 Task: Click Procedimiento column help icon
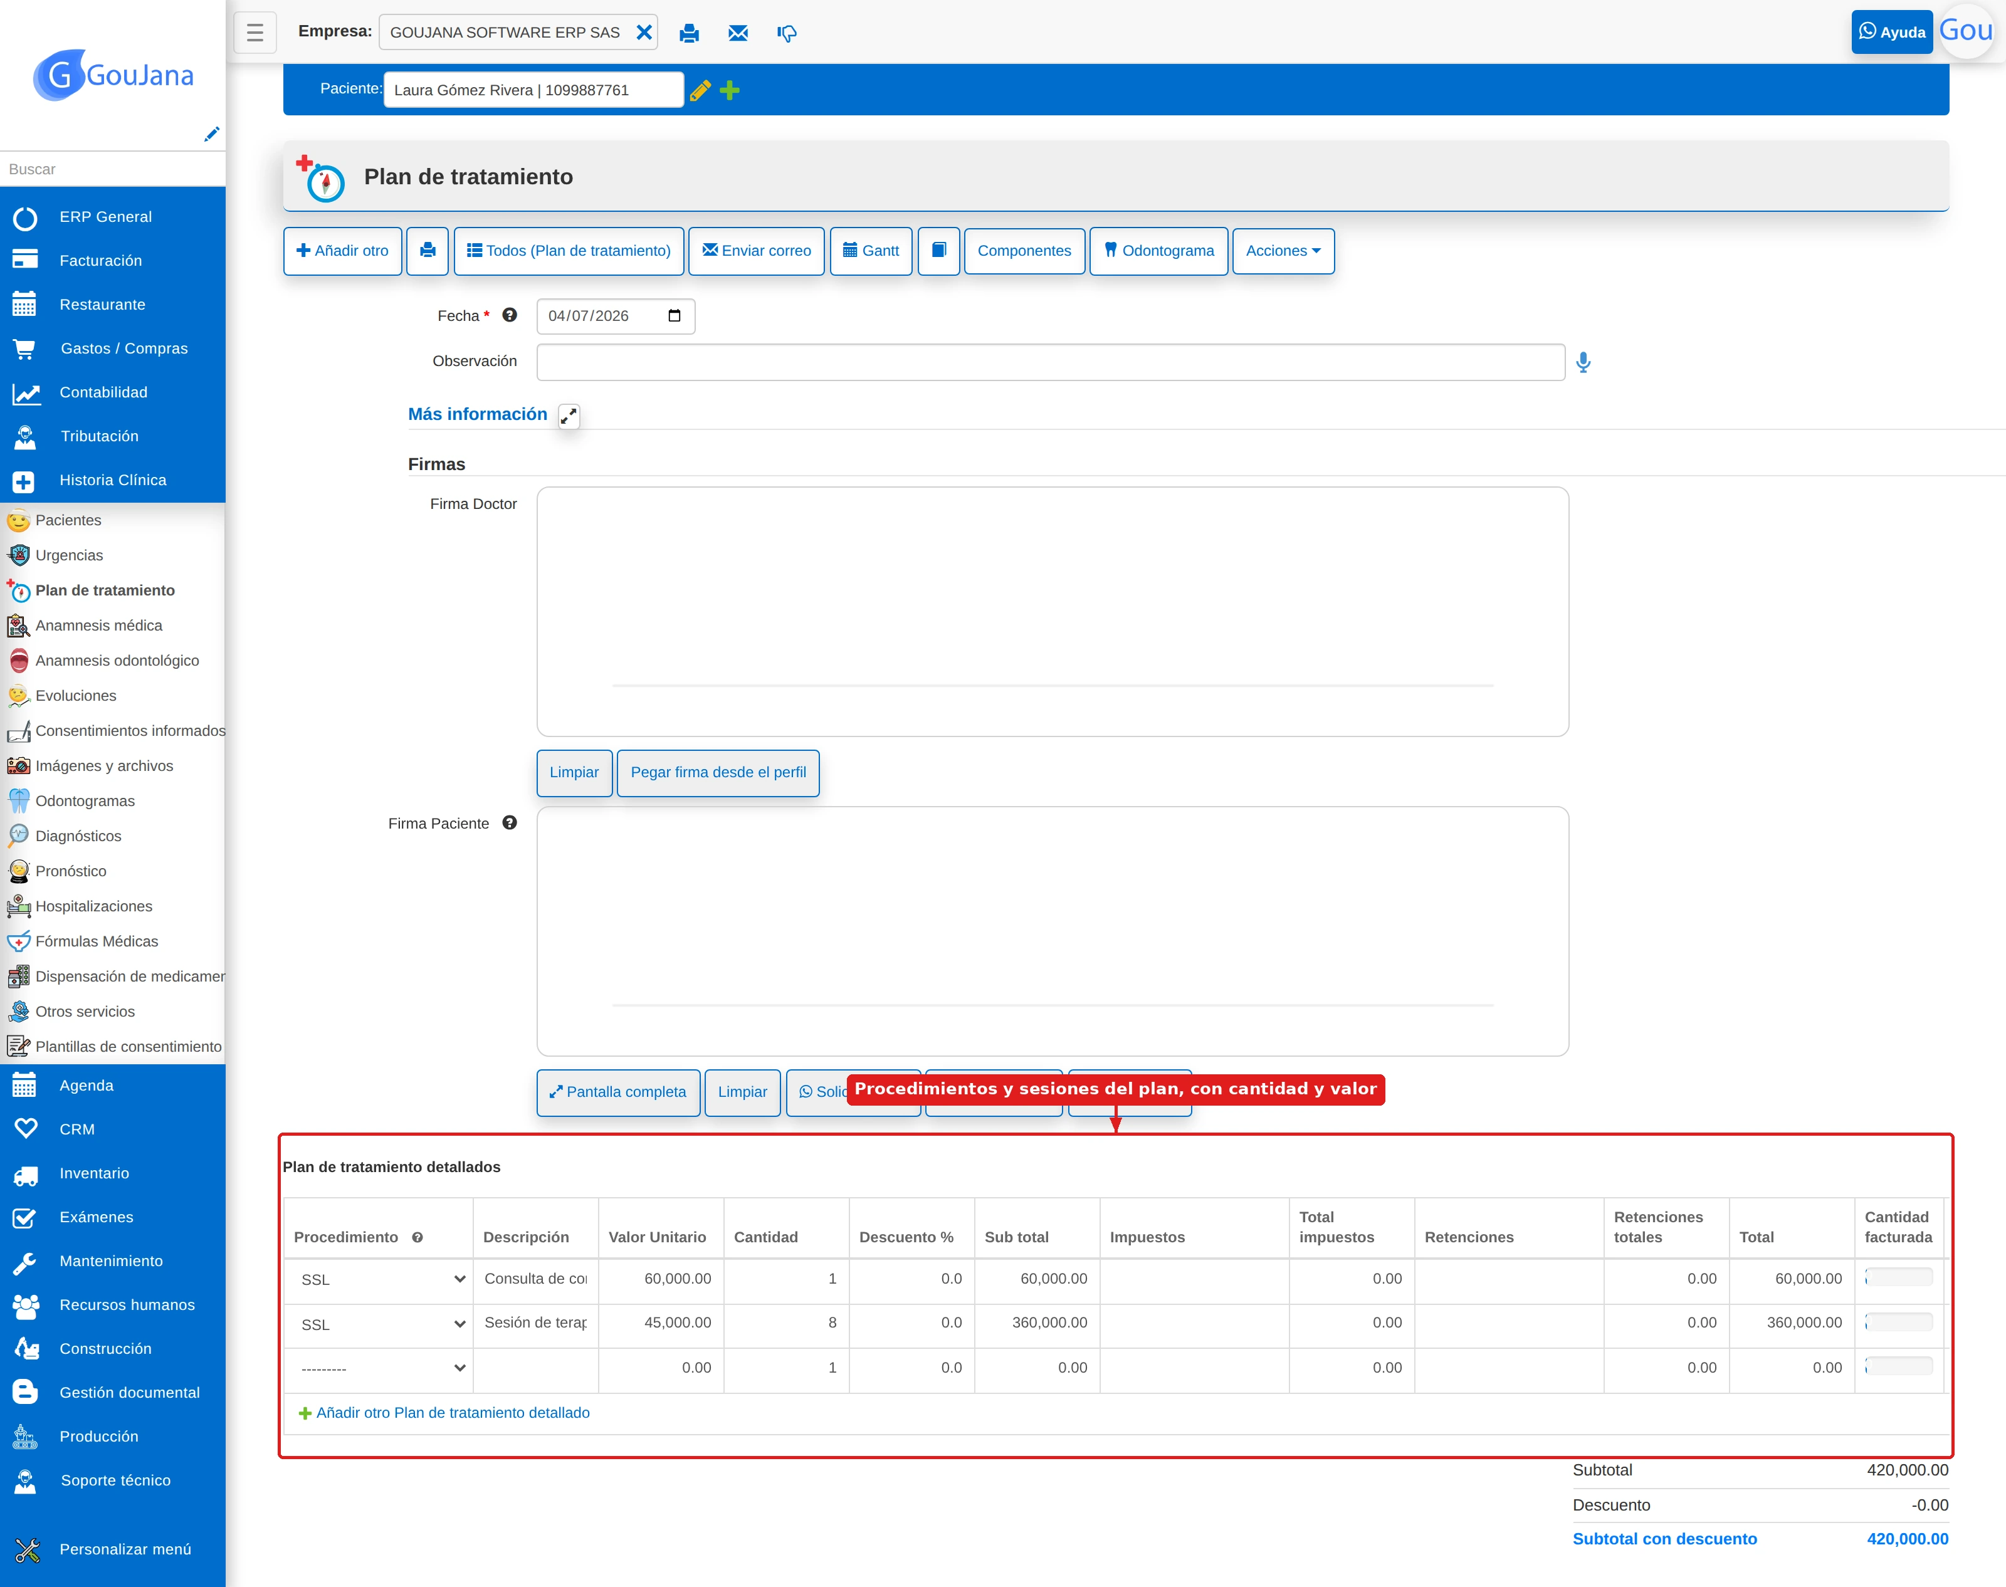(x=417, y=1237)
